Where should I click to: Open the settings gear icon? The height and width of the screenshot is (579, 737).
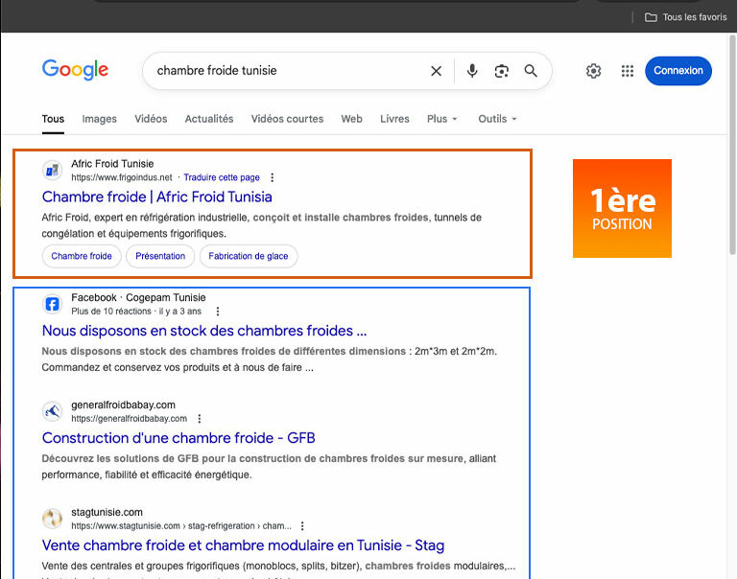coord(593,71)
